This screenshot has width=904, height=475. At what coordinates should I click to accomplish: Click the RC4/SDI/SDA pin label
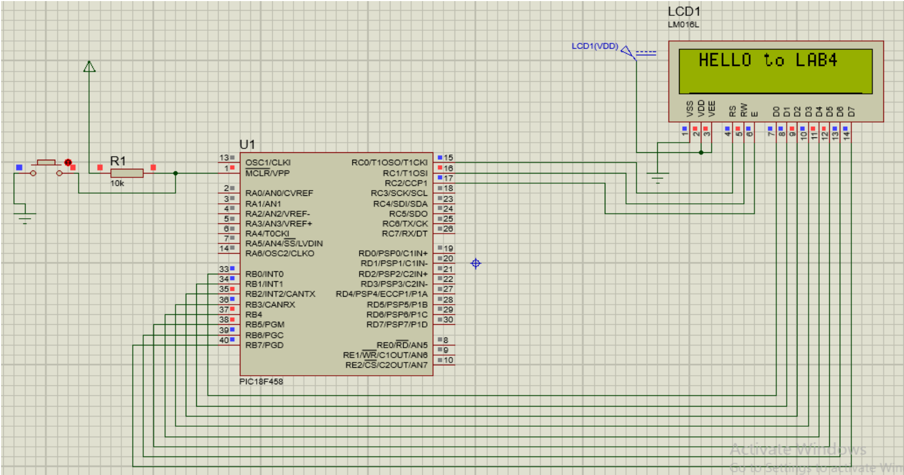coord(401,204)
